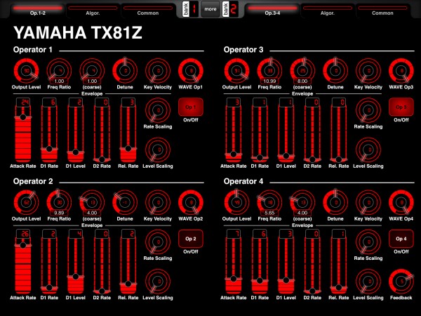Click Operator 2 Output Level knob

(x=27, y=203)
